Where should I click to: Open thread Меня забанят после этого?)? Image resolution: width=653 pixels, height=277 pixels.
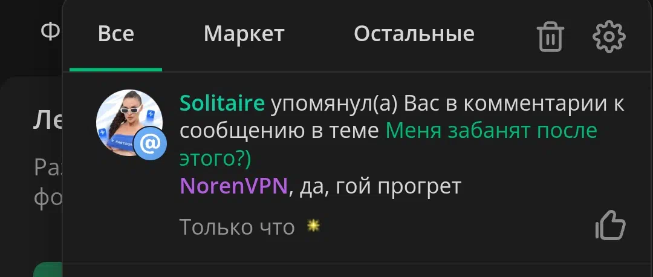[388, 145]
